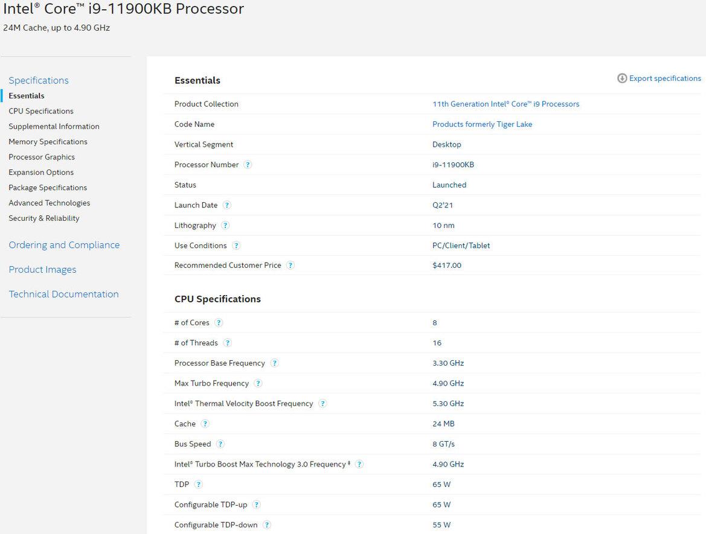This screenshot has height=534, width=706.
Task: Click the 10 nm lithography value
Action: click(x=443, y=226)
